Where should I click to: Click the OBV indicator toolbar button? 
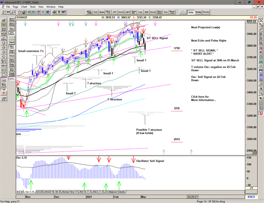(128, 12)
